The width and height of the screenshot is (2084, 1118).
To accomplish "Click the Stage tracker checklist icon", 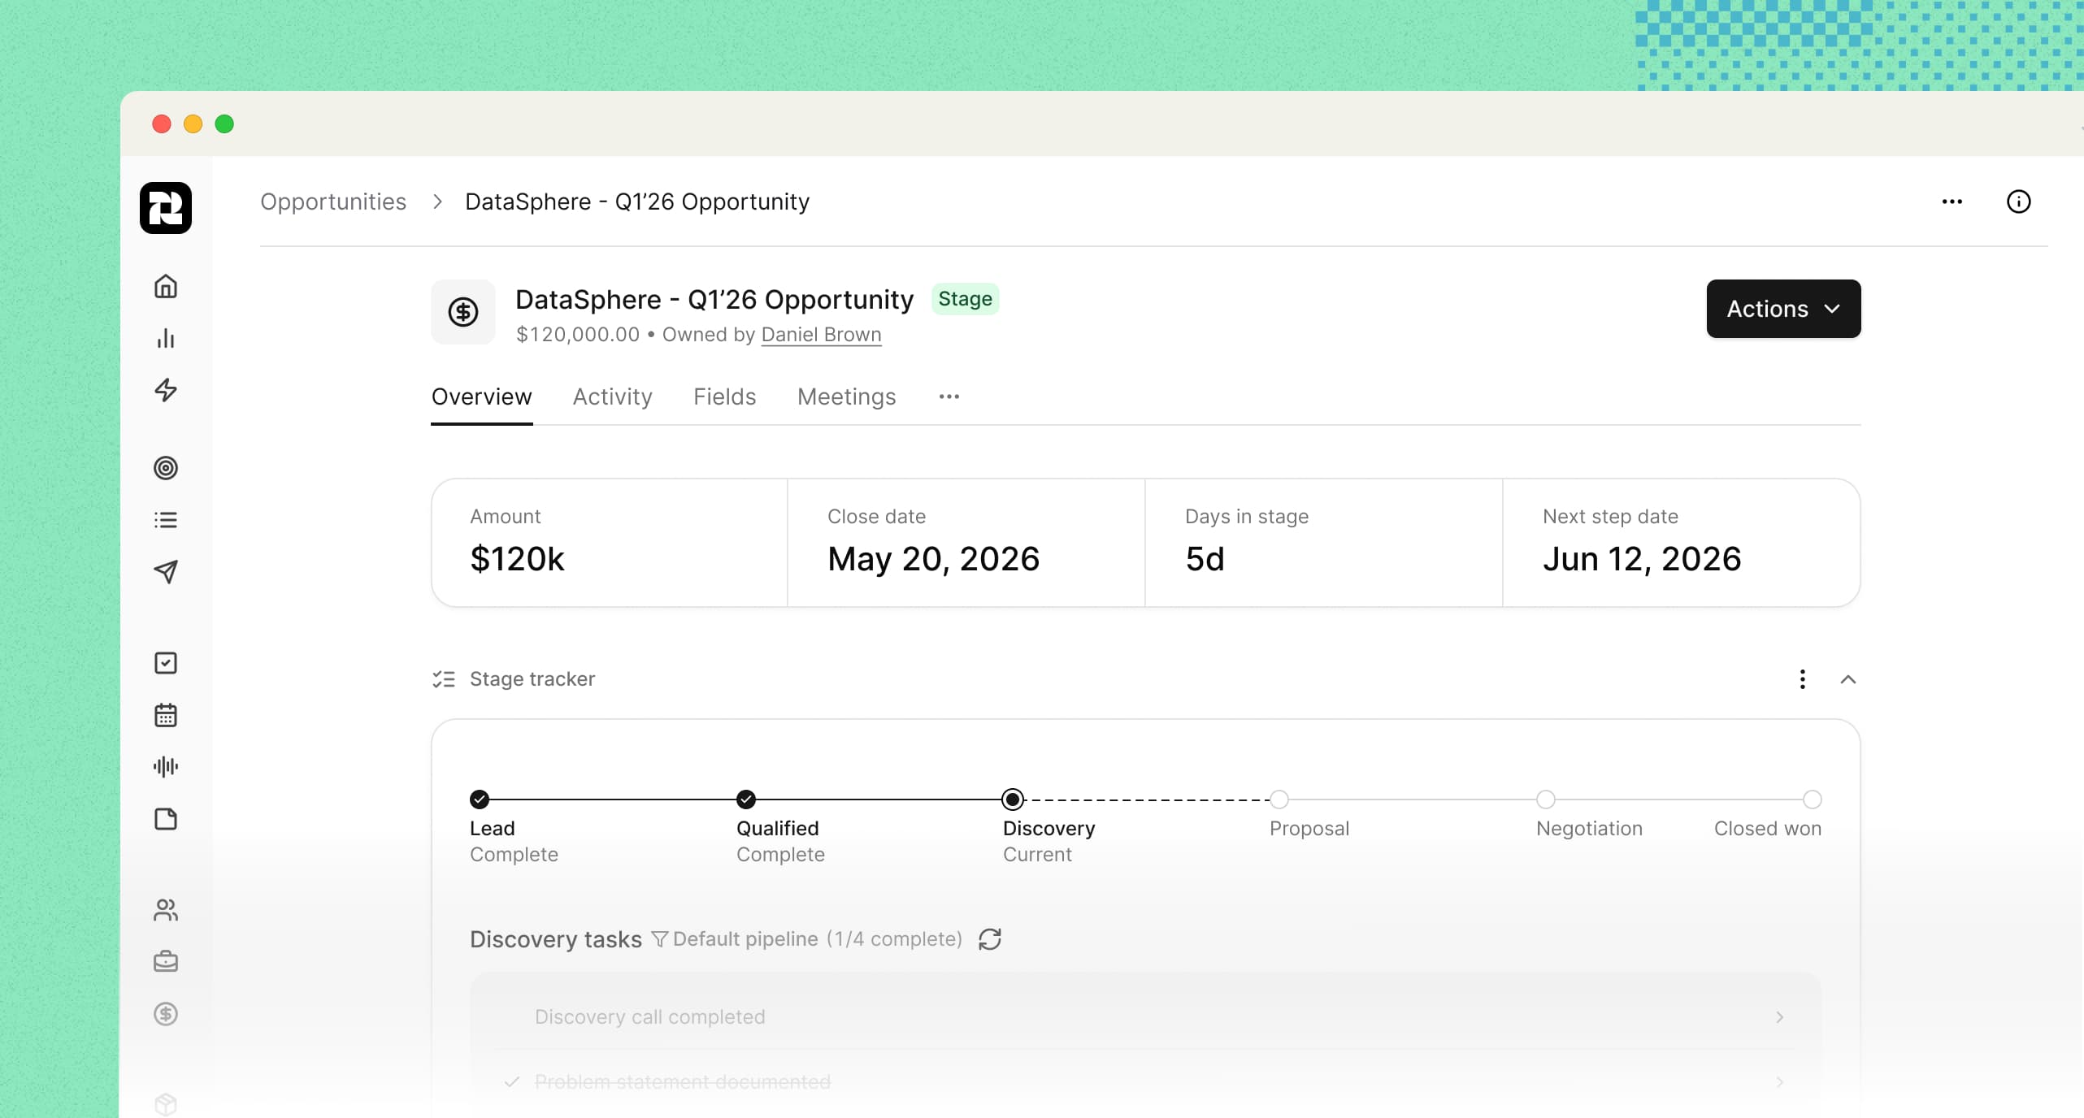I will tap(444, 679).
